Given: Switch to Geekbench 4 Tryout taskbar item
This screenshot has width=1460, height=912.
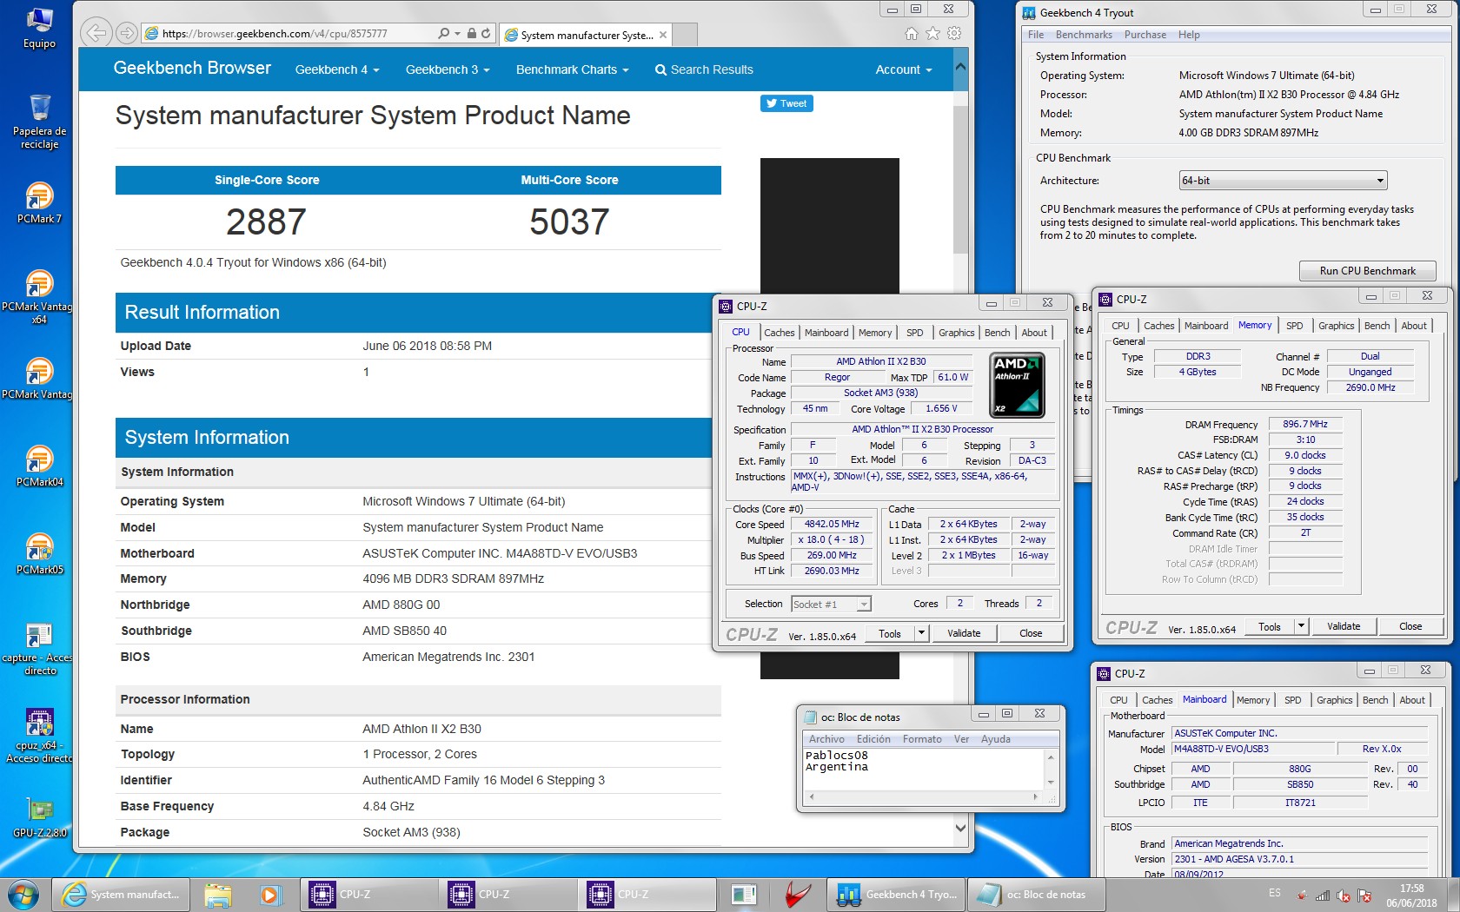Looking at the screenshot, I should [895, 894].
